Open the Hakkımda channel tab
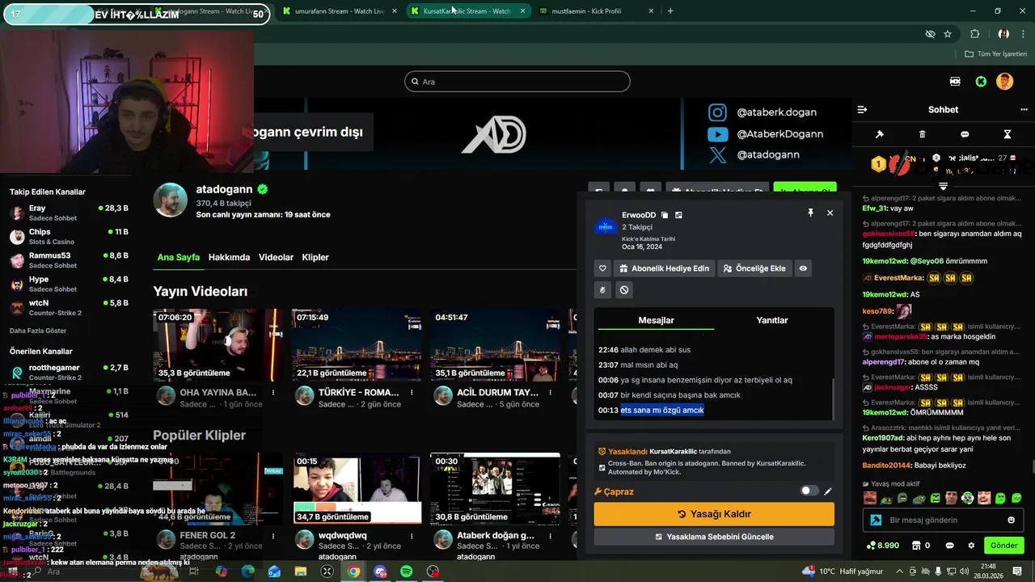 [x=229, y=257]
